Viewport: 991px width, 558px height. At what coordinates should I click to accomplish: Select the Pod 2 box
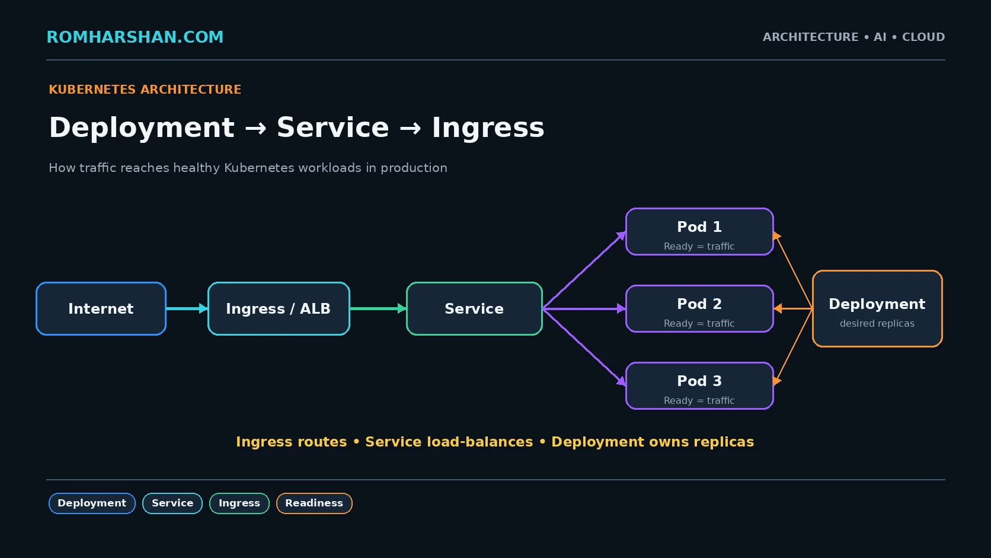pos(699,309)
